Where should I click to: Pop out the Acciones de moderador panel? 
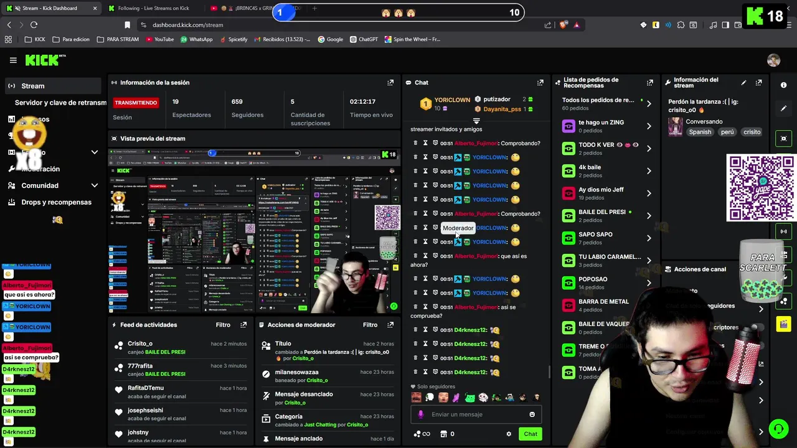click(390, 325)
